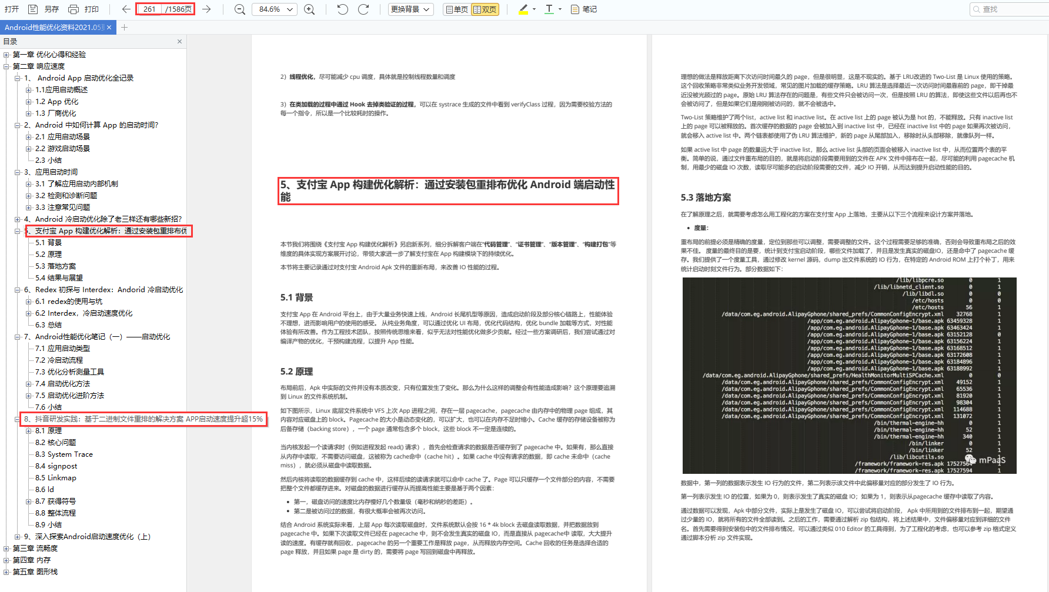The image size is (1049, 592).
Task: Switch to 双页 double page view
Action: pos(485,9)
